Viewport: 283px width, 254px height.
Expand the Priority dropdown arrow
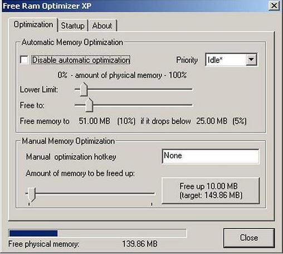click(x=251, y=60)
